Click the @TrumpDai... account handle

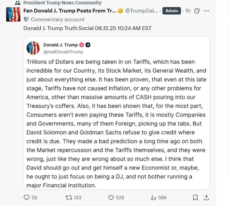pyautogui.click(x=141, y=11)
